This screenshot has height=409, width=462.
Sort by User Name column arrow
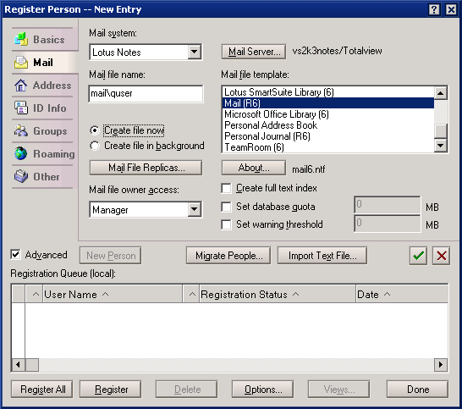(x=105, y=294)
